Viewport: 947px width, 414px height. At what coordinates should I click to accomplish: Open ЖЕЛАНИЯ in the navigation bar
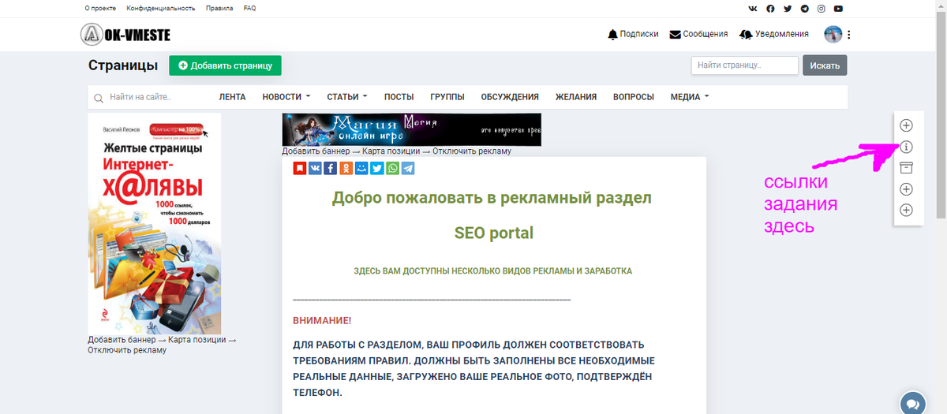[575, 97]
